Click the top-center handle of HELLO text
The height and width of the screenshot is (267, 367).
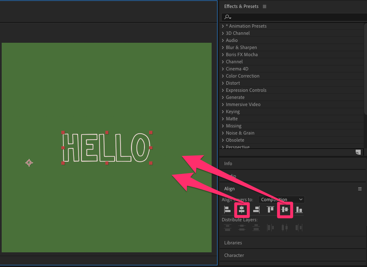pyautogui.click(x=107, y=132)
